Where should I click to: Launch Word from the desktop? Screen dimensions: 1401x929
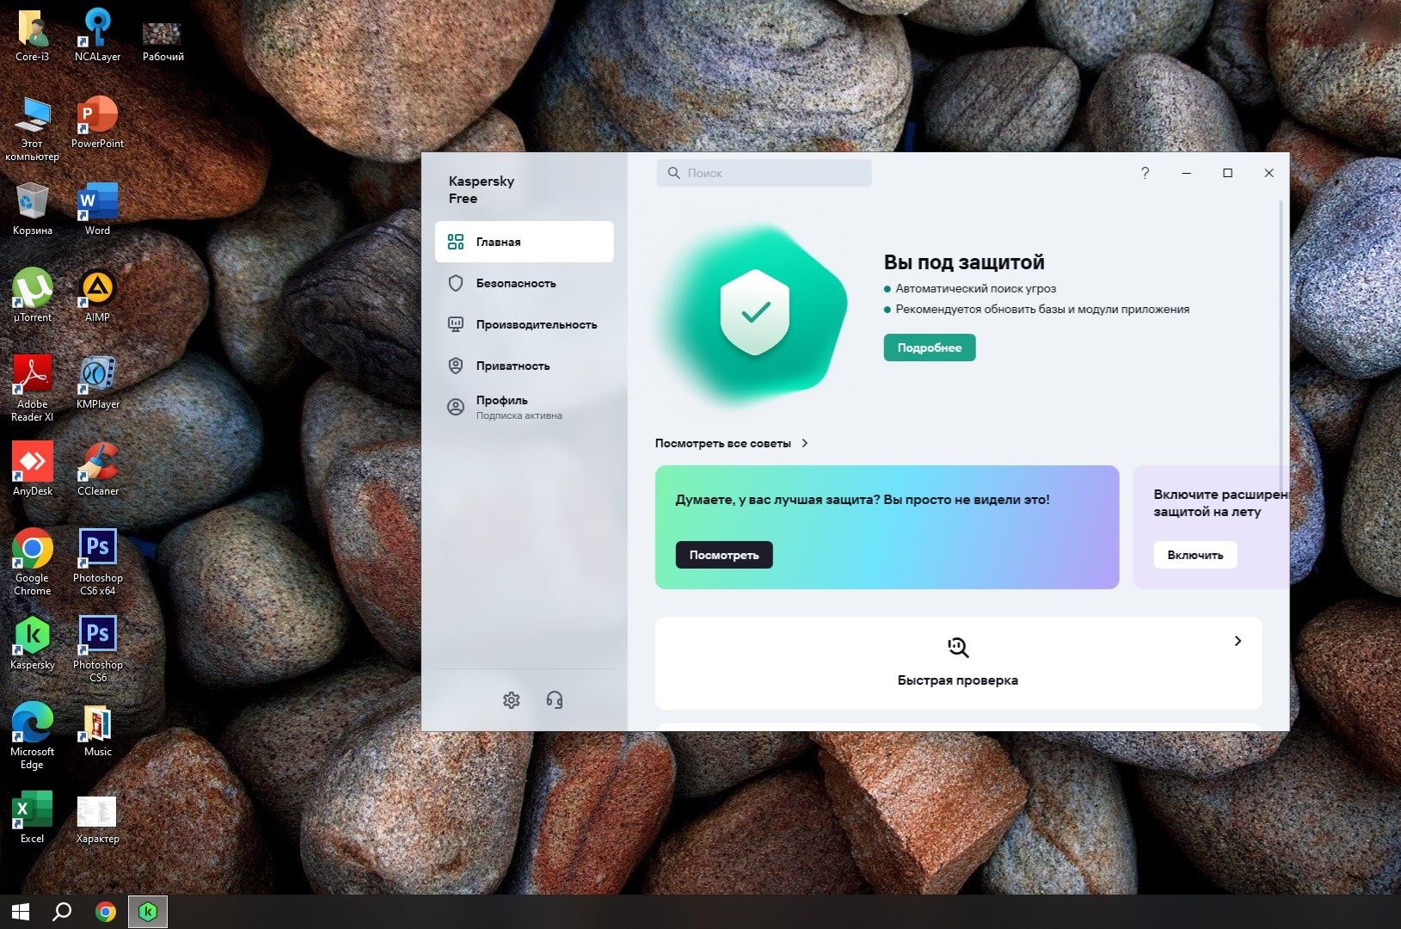pos(97,209)
